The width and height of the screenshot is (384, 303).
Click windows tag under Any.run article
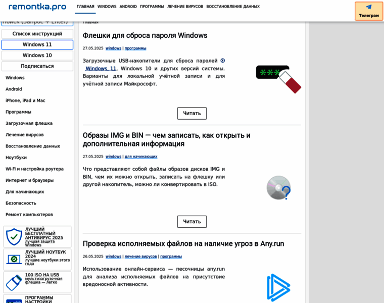coord(113,256)
